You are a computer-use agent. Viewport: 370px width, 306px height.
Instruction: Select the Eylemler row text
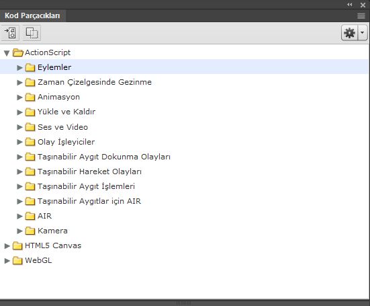click(54, 67)
